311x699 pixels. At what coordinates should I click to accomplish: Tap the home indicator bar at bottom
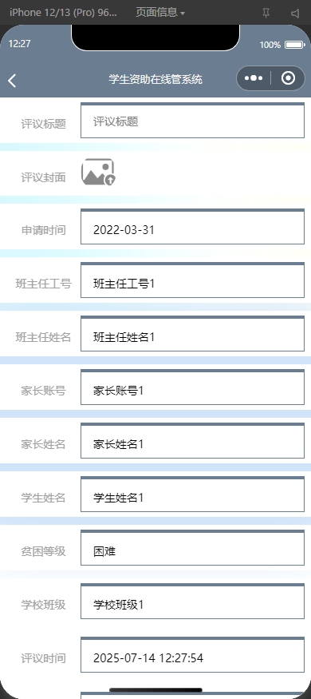[155, 690]
